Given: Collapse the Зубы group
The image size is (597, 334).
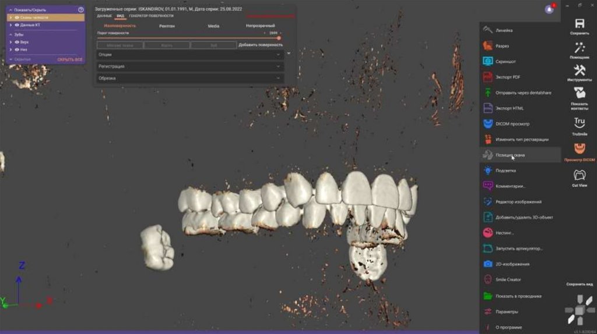Looking at the screenshot, I should [10, 34].
